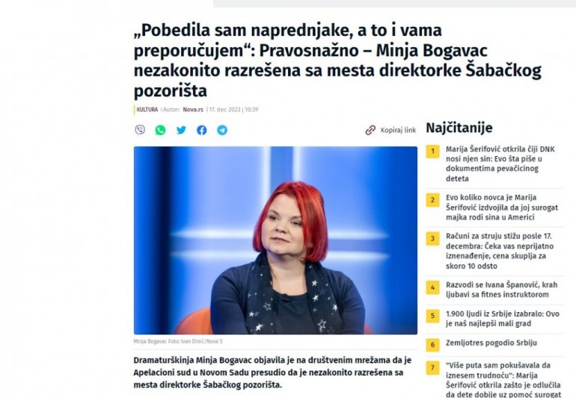Click the number 6 ranking badge

pos(432,345)
